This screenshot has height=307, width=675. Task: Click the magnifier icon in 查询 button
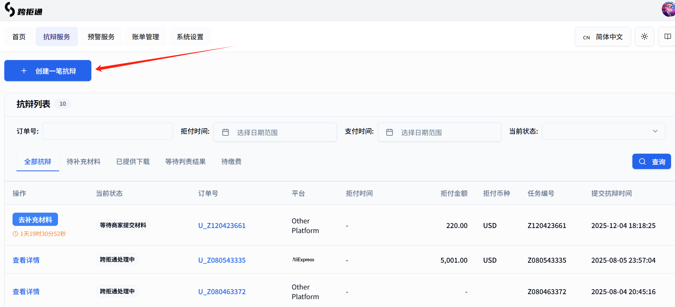pos(642,162)
